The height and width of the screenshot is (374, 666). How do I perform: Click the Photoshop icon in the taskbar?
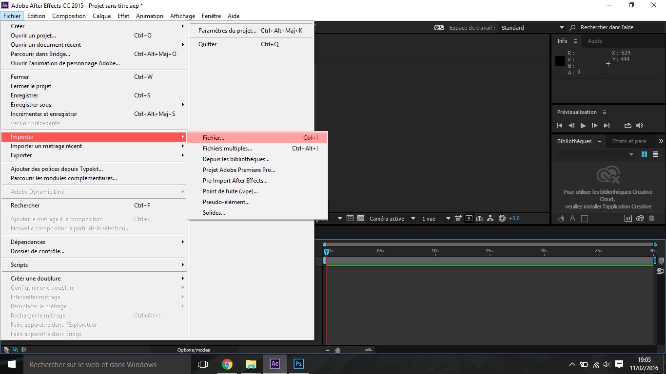coord(298,364)
